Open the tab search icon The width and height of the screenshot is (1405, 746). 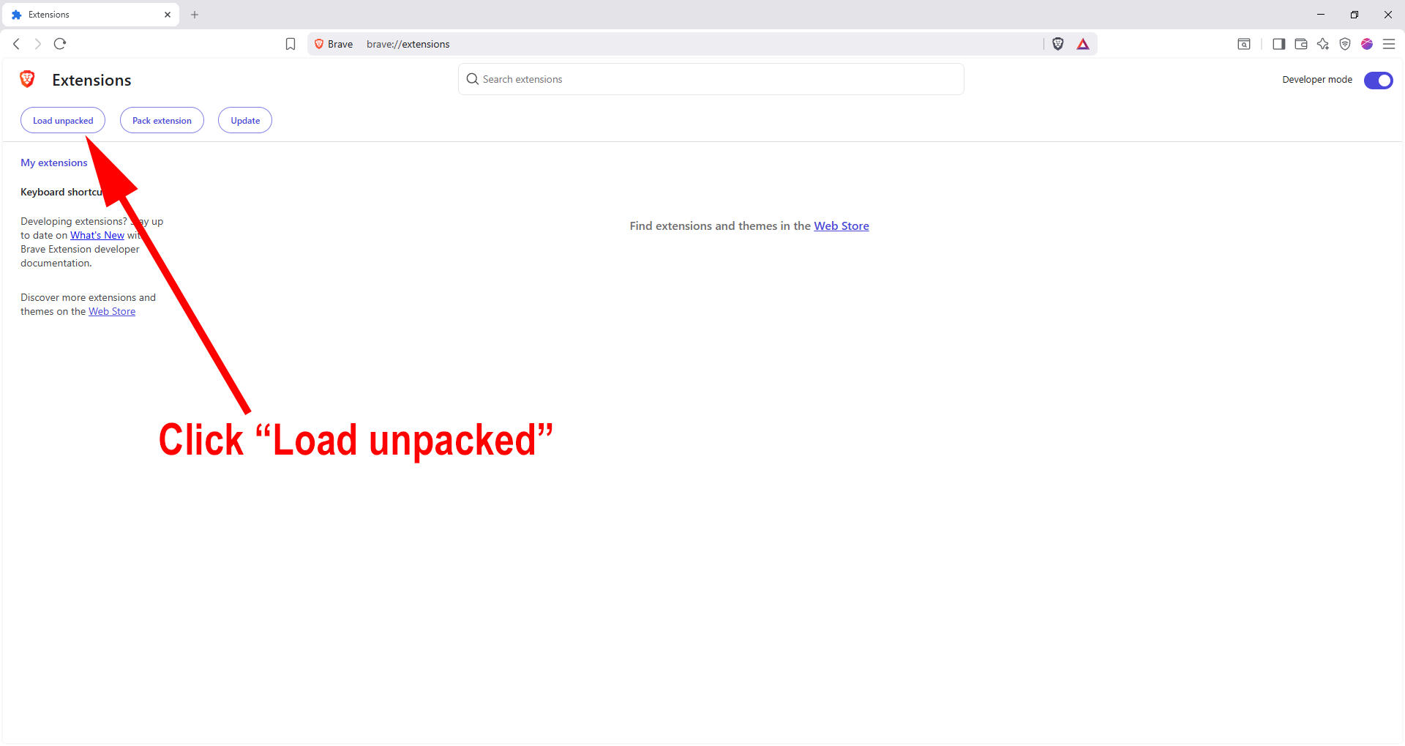(1243, 44)
